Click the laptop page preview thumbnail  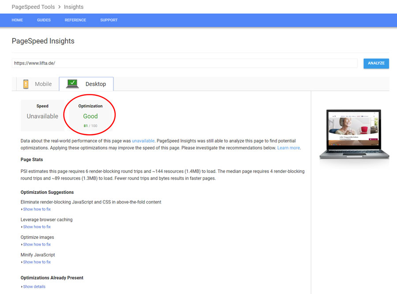coord(354,134)
